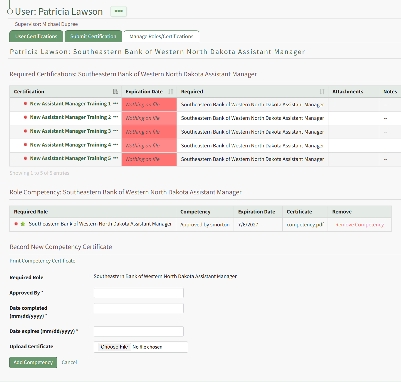Click the red status dot for Training 1

coord(26,103)
